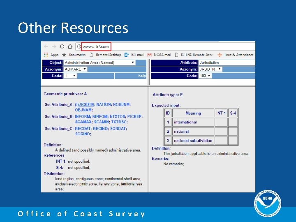Click the browser back arrow

click(x=46, y=46)
